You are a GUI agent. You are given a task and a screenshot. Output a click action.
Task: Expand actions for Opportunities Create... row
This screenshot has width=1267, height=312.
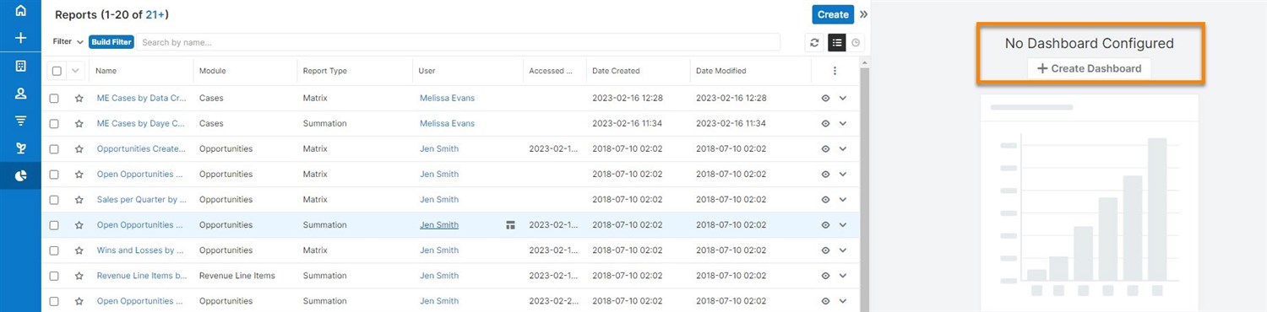pos(842,149)
